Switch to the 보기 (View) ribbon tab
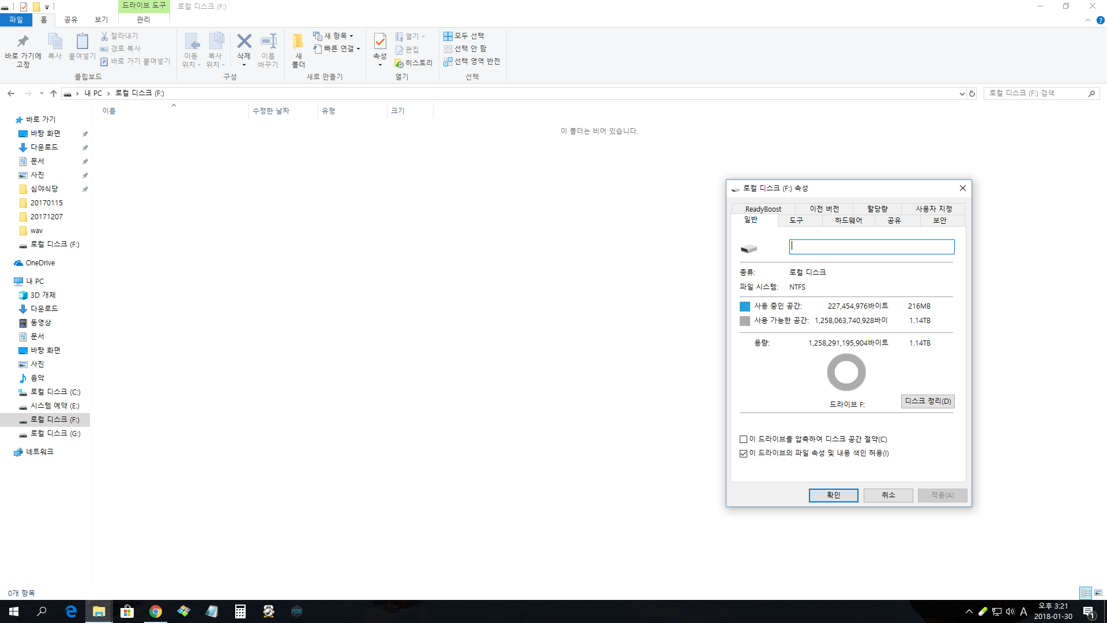The width and height of the screenshot is (1107, 623). 101,20
